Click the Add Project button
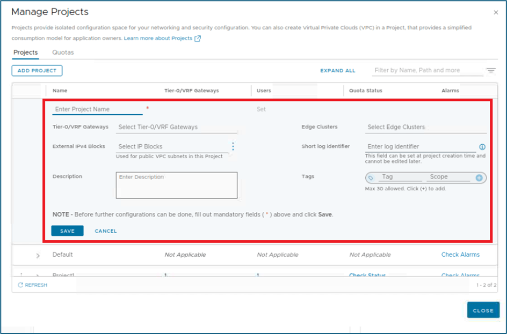The width and height of the screenshot is (507, 334). click(x=37, y=71)
